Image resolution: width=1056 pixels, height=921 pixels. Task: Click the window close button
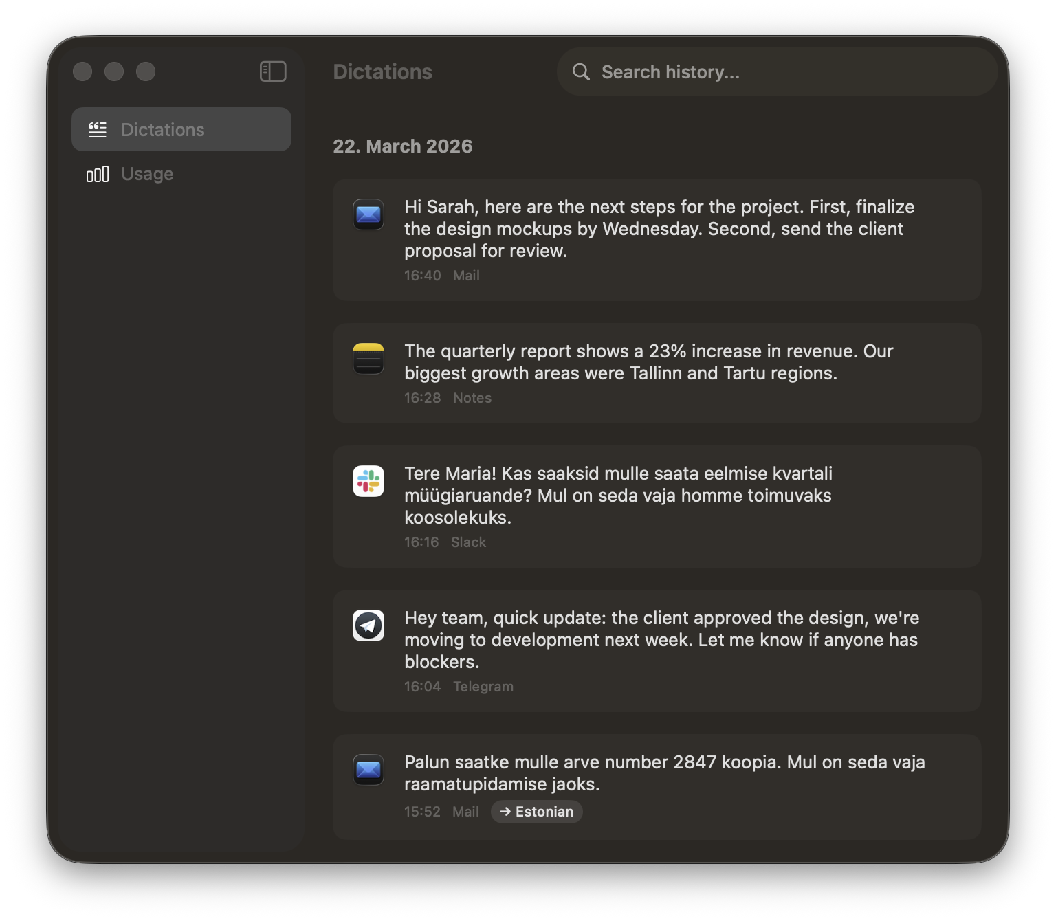[x=82, y=71]
